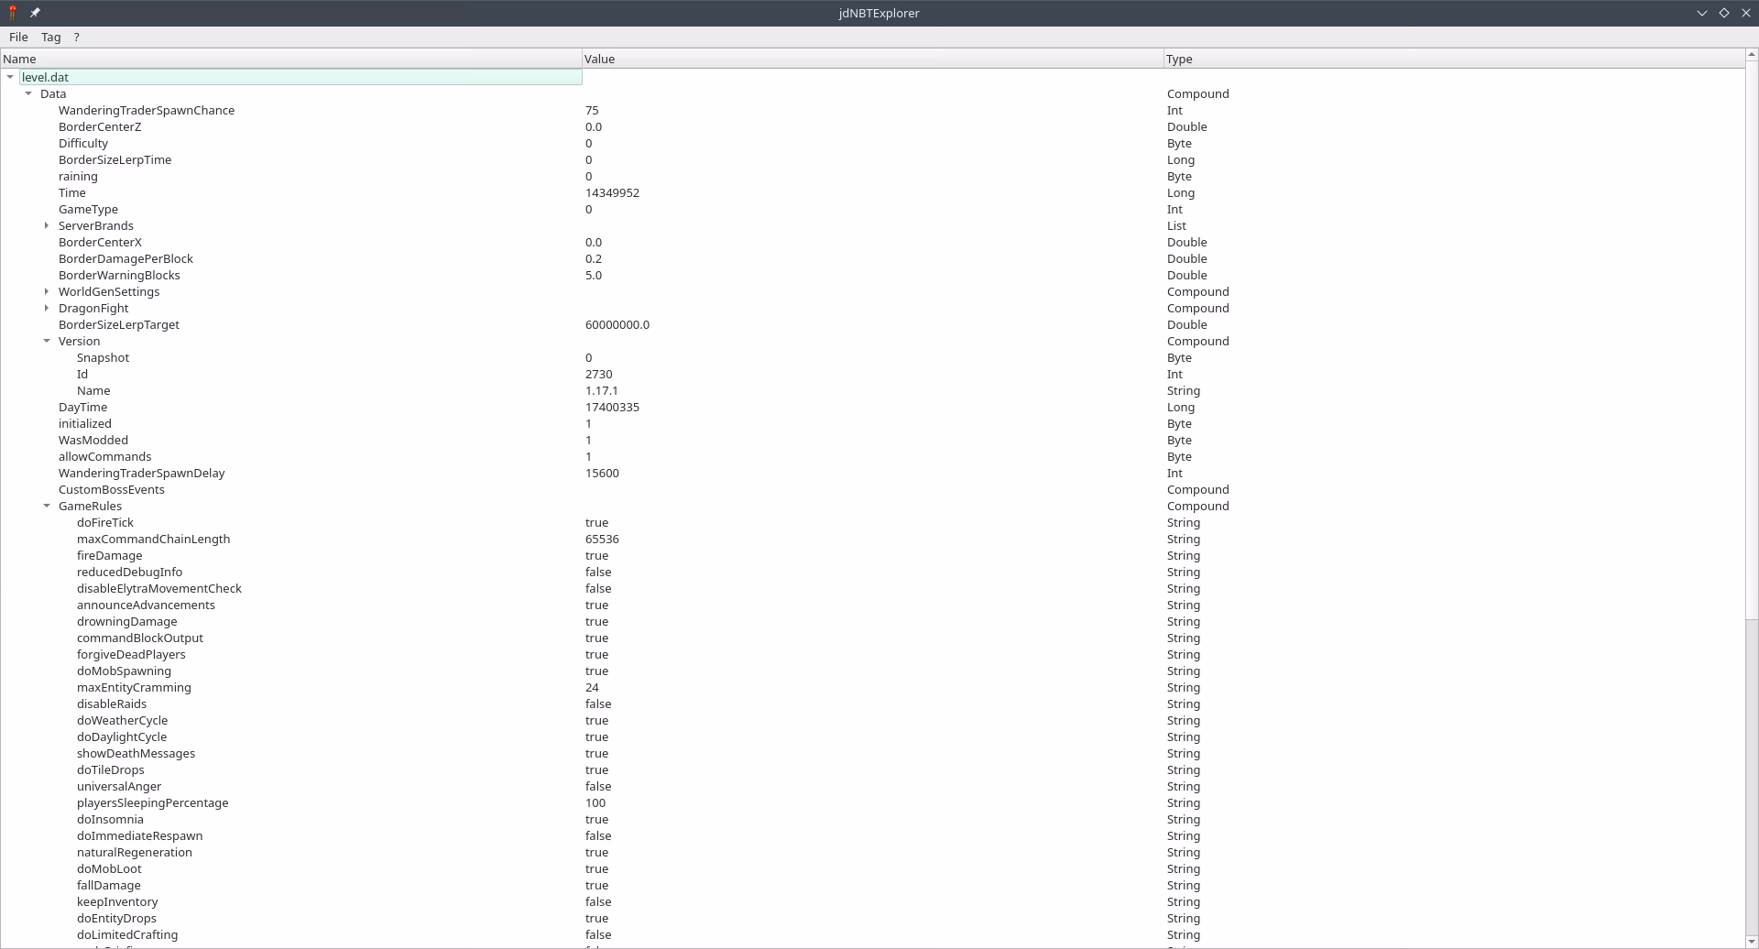Open the File menu
Screen dimensions: 1759x949
[x=18, y=38]
